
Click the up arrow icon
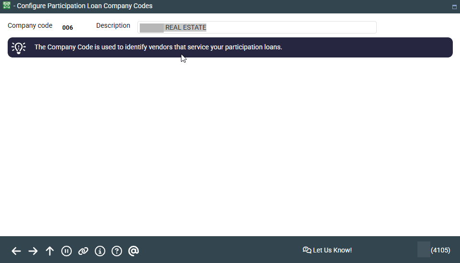coord(50,251)
